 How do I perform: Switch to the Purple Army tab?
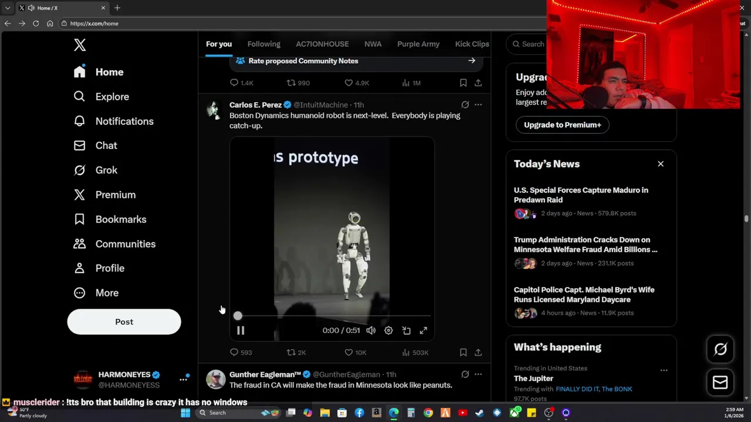(418, 44)
